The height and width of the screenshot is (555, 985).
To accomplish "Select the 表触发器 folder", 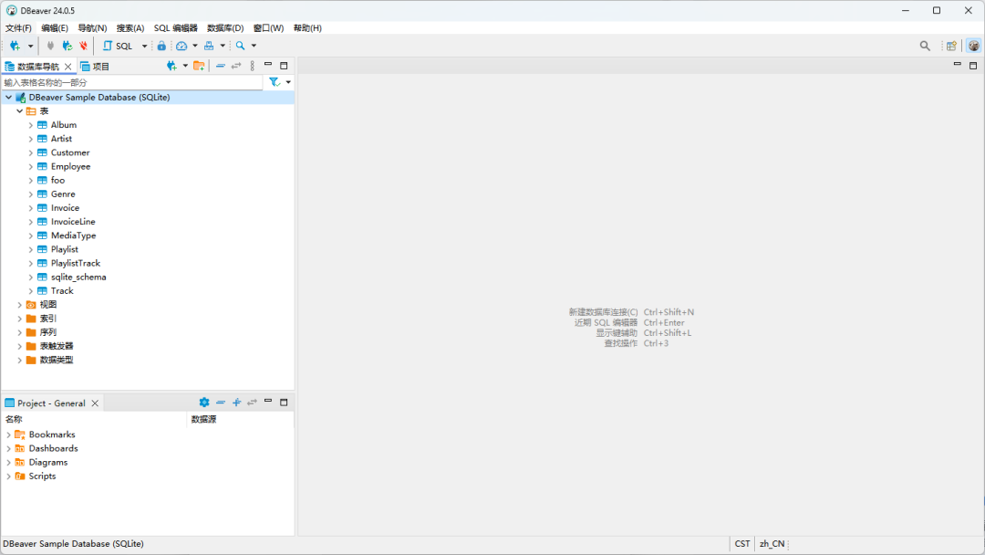I will (57, 346).
